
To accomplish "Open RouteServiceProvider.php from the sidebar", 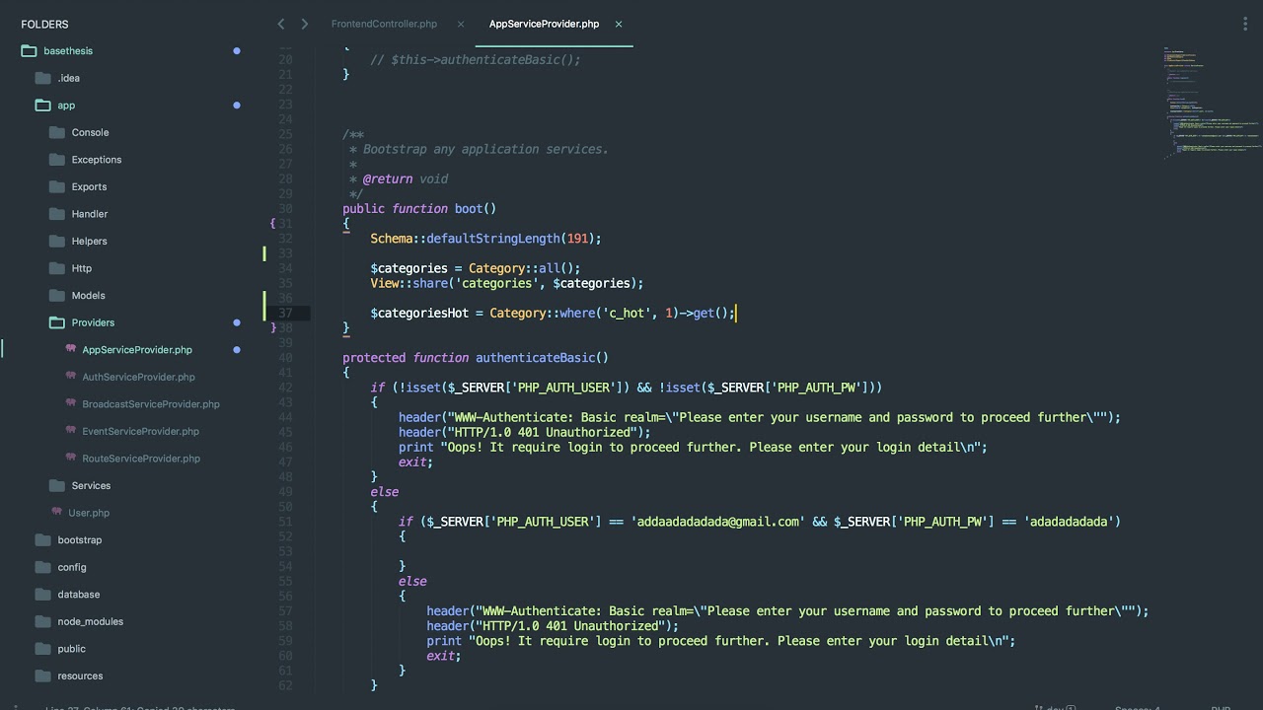I will click(141, 458).
